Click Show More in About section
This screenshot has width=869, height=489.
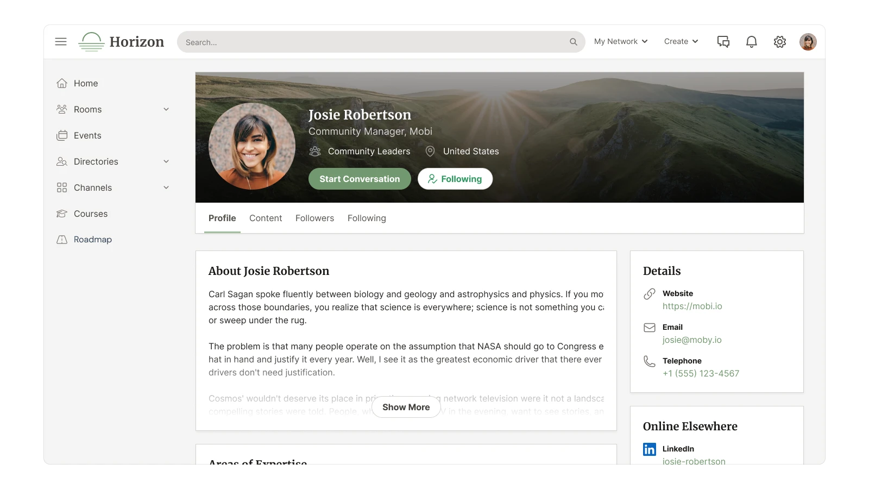406,407
